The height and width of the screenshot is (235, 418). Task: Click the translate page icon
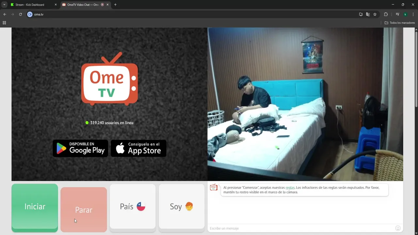point(368,14)
